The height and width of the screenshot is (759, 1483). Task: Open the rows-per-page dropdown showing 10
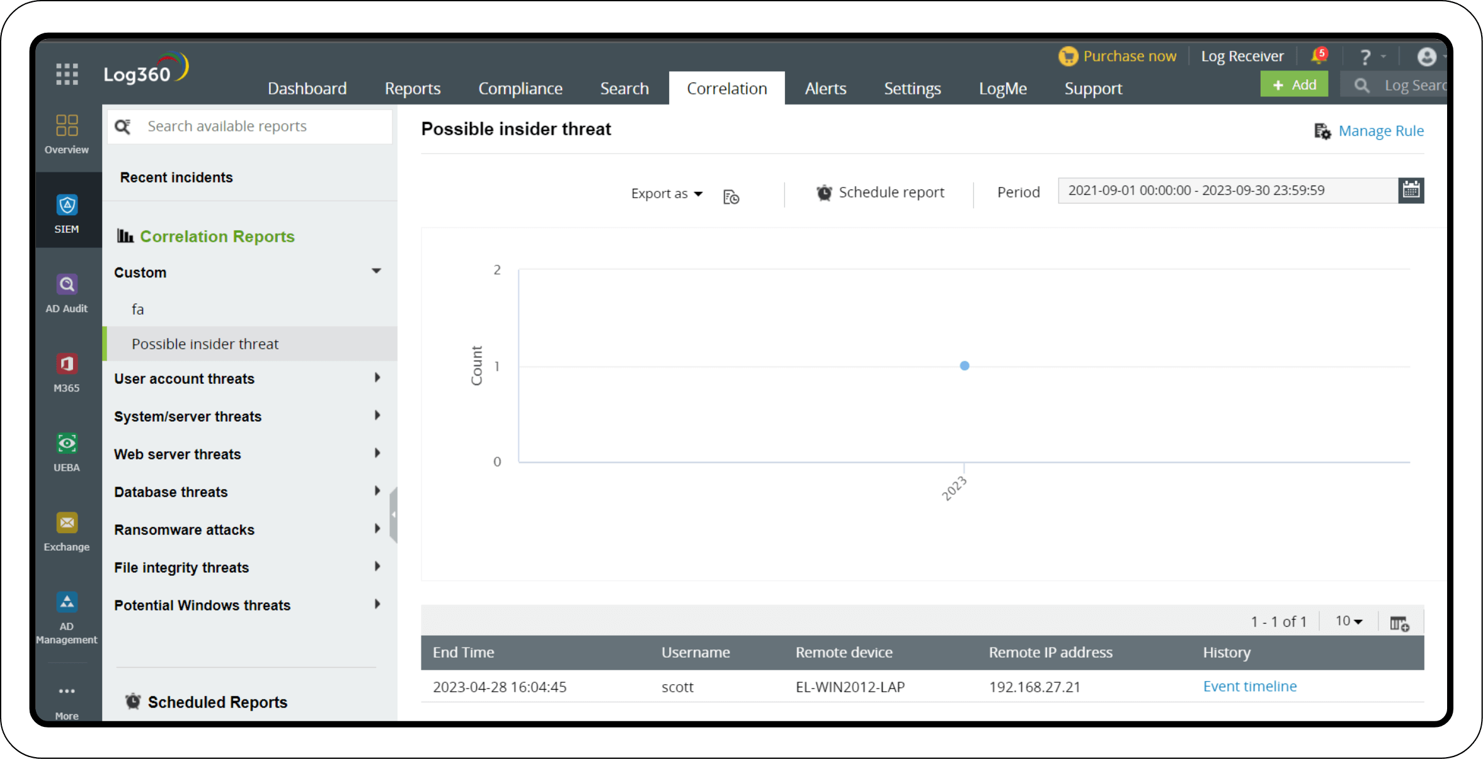coord(1347,621)
